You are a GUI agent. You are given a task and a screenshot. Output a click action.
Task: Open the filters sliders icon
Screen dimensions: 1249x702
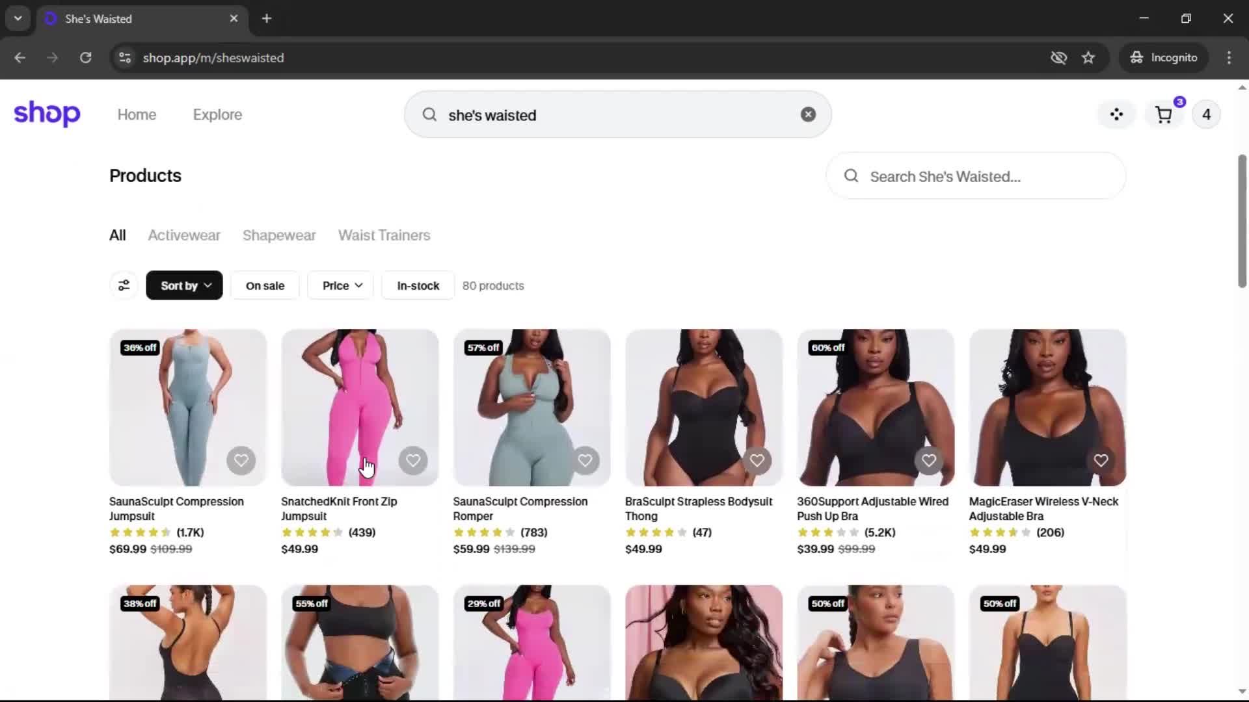click(124, 285)
